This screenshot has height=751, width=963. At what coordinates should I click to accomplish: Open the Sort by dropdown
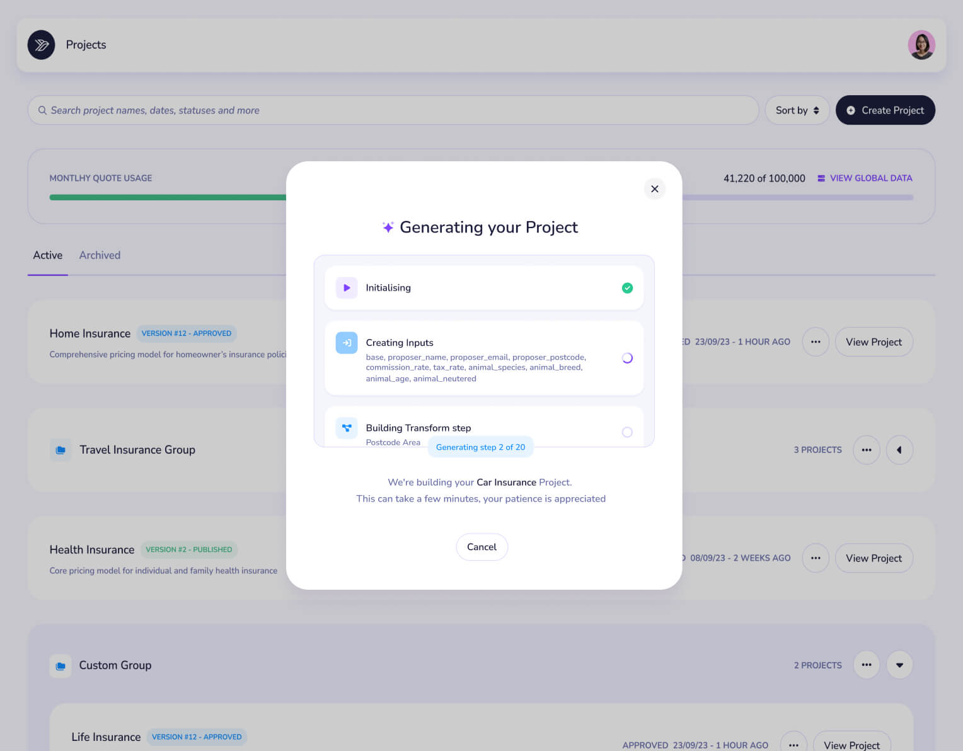tap(797, 110)
